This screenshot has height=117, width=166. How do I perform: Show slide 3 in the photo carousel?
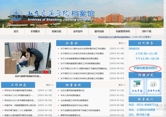click(38, 72)
